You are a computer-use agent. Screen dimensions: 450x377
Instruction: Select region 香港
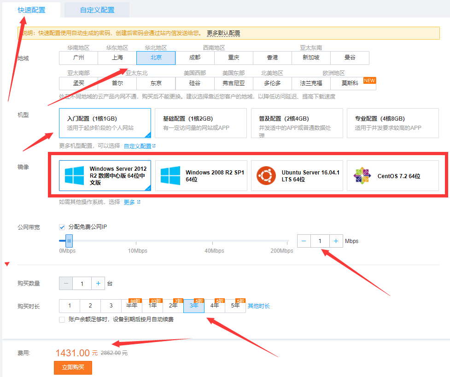[272, 58]
